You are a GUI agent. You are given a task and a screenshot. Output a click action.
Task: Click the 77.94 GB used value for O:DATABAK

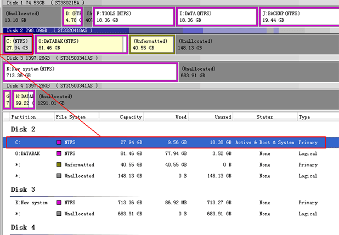tap(176, 153)
